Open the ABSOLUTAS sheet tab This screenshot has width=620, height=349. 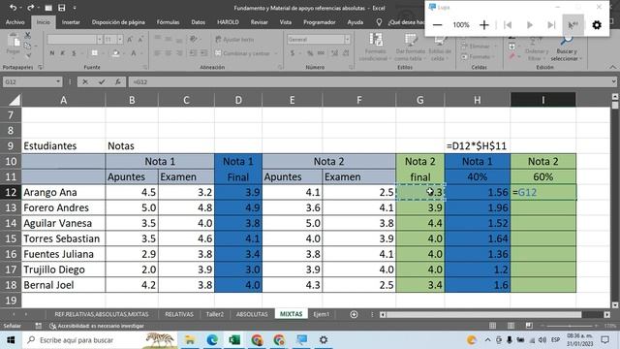point(252,314)
